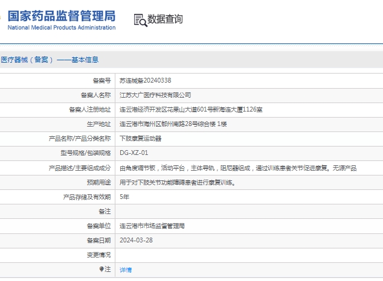Click the filing authority 连云港市市场监督管理局
The width and height of the screenshot is (383, 281).
point(152,226)
